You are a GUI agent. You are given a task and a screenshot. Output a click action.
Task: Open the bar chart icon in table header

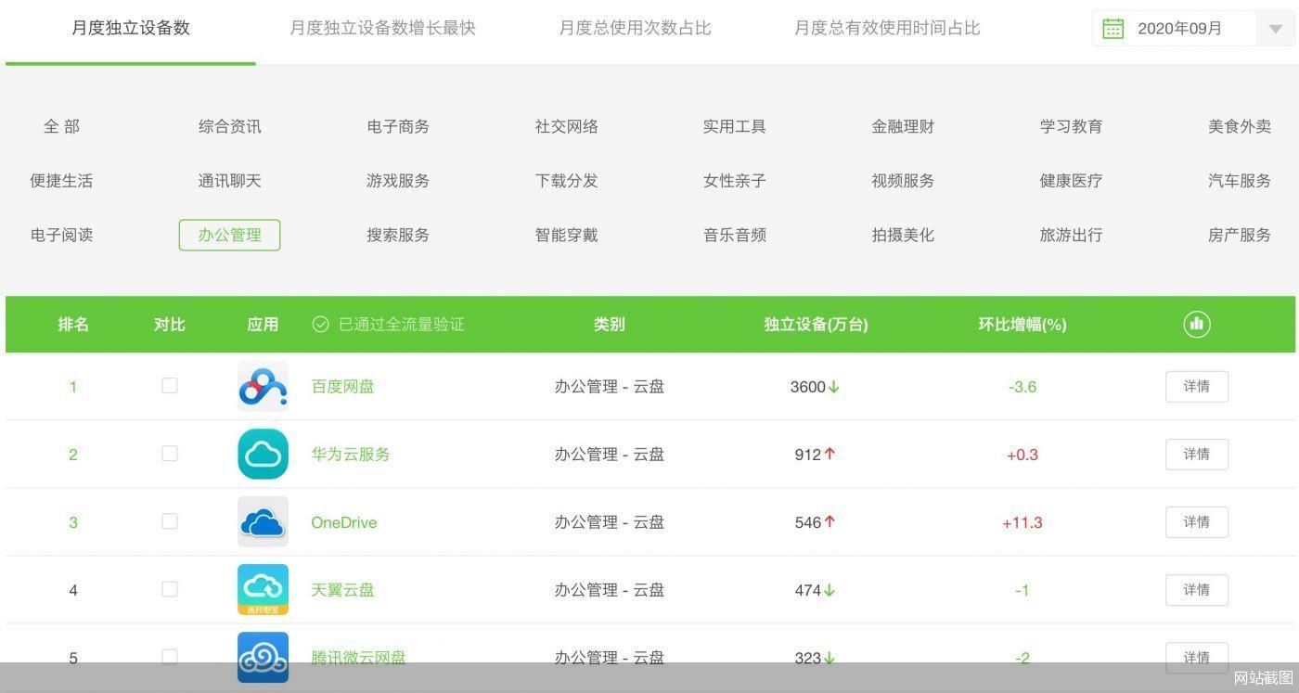pyautogui.click(x=1197, y=324)
